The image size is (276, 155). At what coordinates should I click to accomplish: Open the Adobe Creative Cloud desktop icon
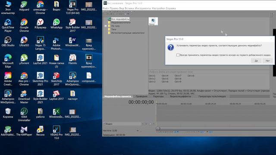click(x=8, y=79)
